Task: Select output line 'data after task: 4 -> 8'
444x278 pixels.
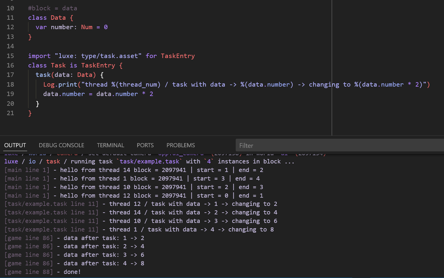Action: pos(74,263)
